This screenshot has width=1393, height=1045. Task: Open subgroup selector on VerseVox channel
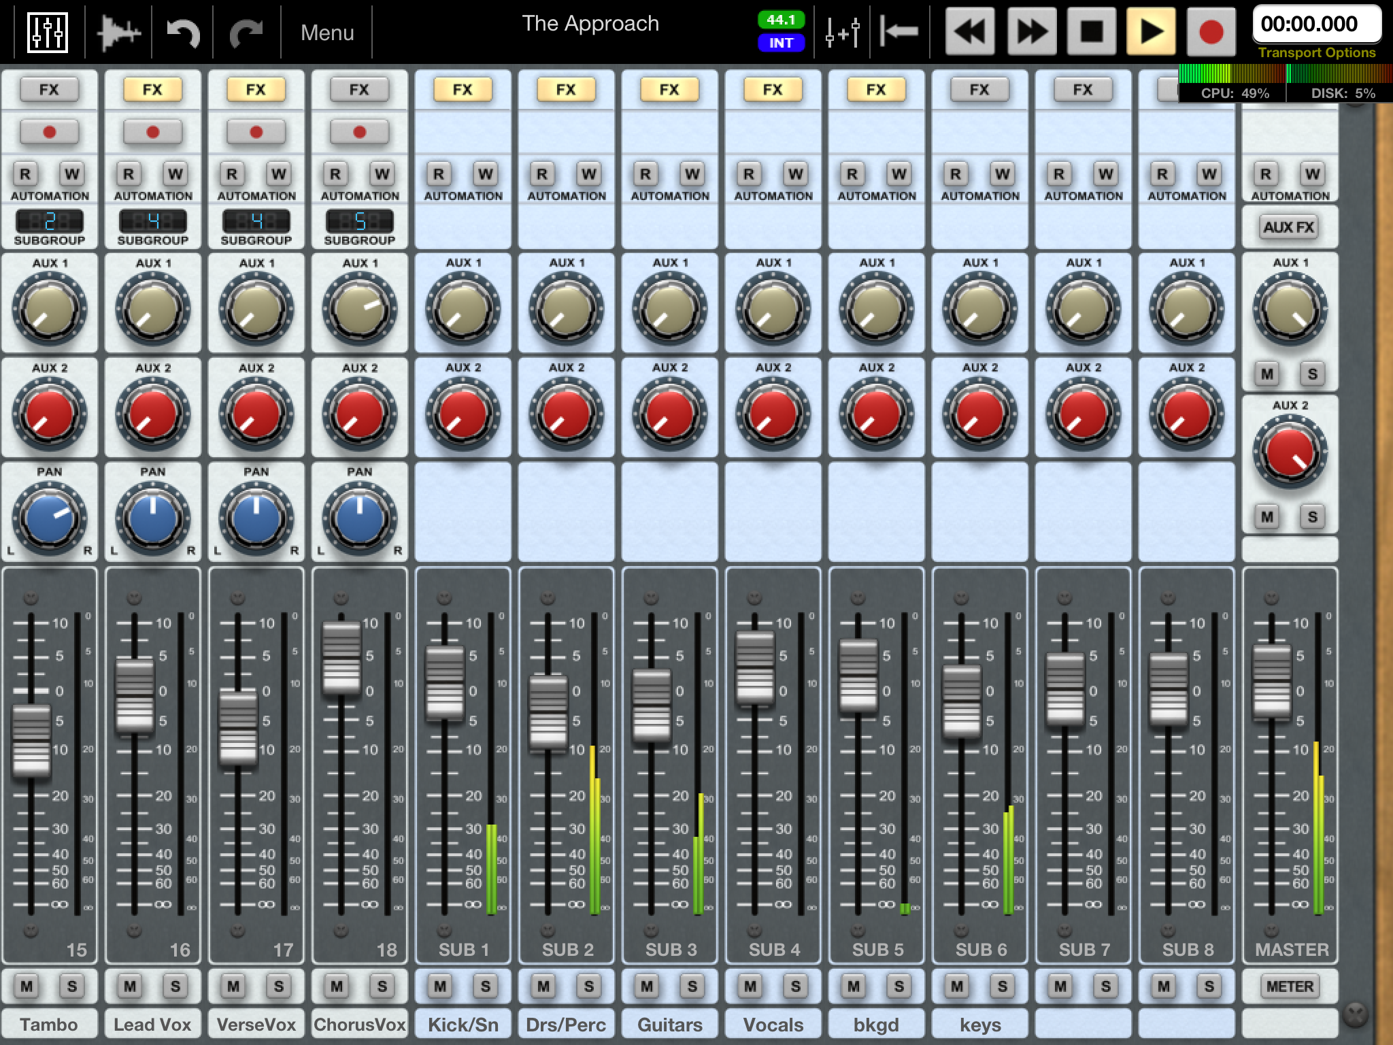click(x=256, y=221)
